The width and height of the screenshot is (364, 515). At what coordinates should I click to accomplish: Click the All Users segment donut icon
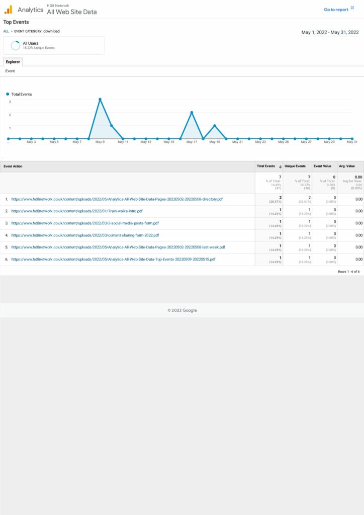point(16,45)
